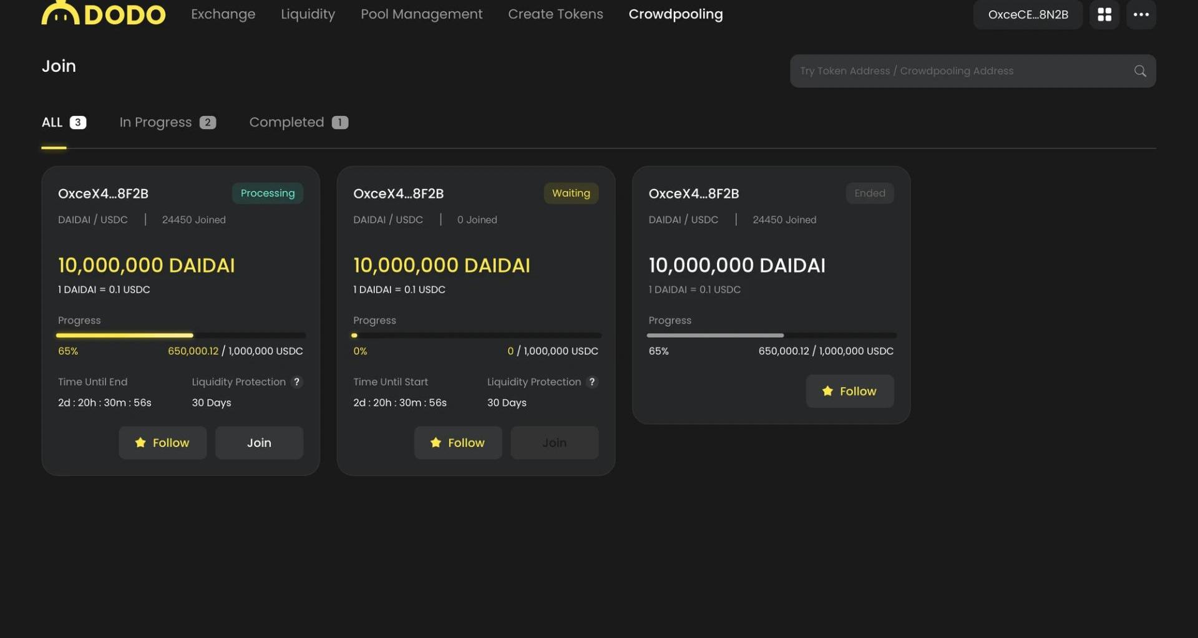The image size is (1198, 638).
Task: Click the Processing status badge
Action: (x=268, y=193)
